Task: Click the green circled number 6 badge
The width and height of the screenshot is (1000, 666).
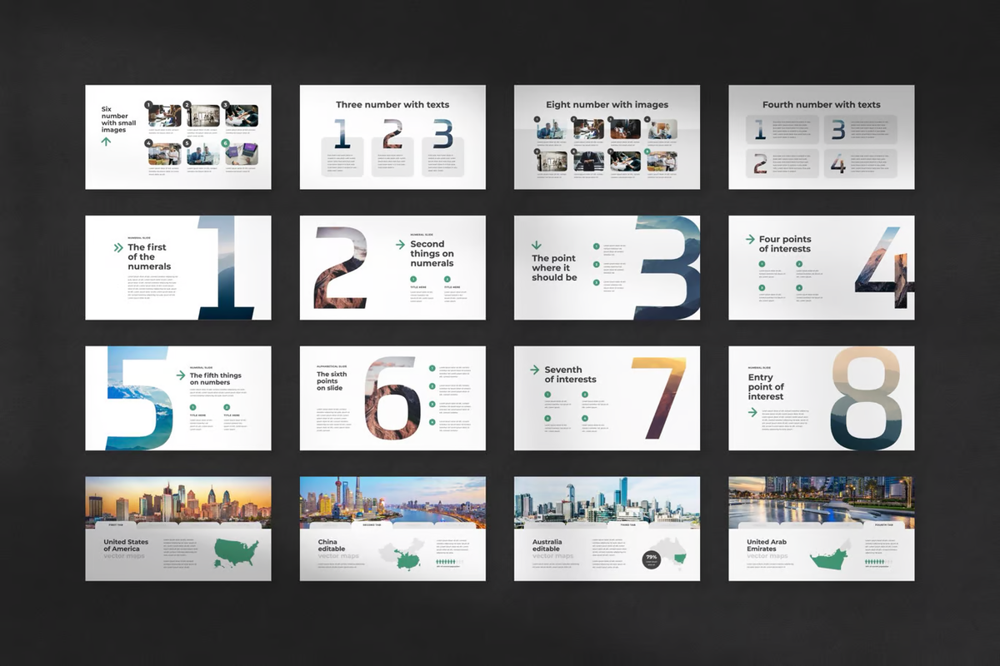Action: click(225, 143)
